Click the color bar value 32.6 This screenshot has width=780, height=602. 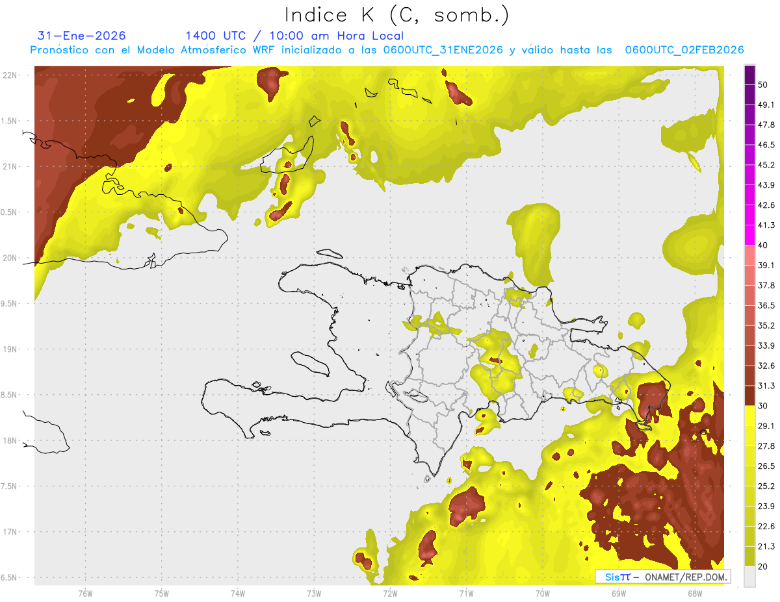766,366
